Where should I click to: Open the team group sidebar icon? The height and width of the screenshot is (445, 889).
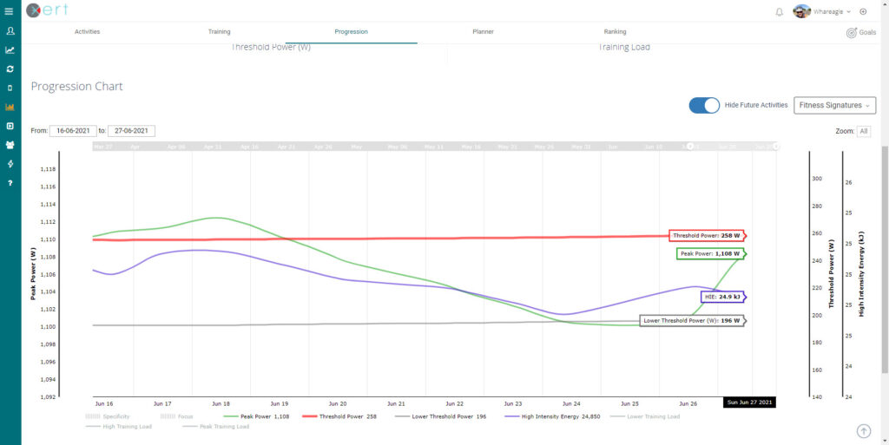10,145
